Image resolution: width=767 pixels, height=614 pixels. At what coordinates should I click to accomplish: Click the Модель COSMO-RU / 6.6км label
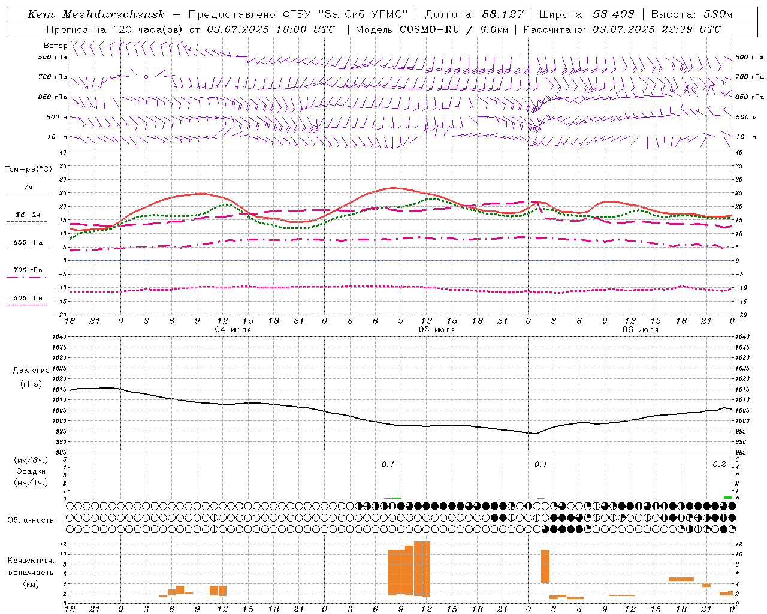tap(431, 29)
